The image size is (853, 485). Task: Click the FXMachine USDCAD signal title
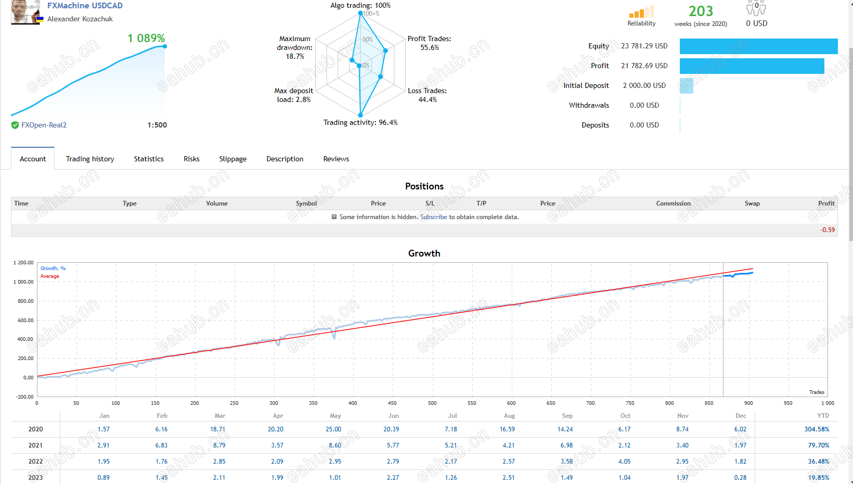point(85,6)
